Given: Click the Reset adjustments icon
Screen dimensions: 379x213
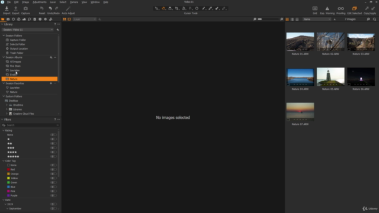Looking at the screenshot, I should point(41,9).
